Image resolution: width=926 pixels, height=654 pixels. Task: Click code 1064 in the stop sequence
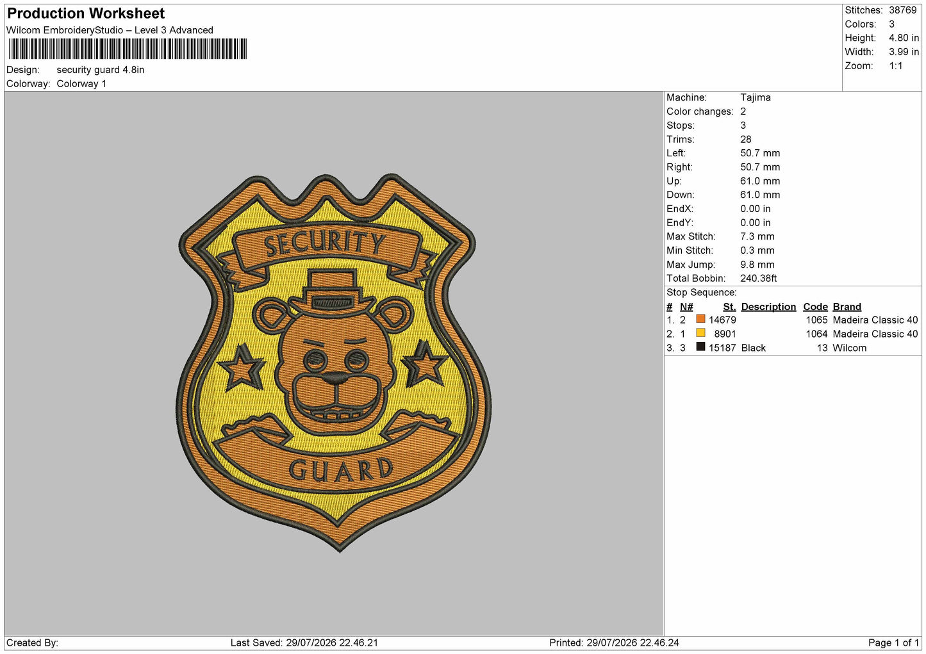(x=817, y=334)
